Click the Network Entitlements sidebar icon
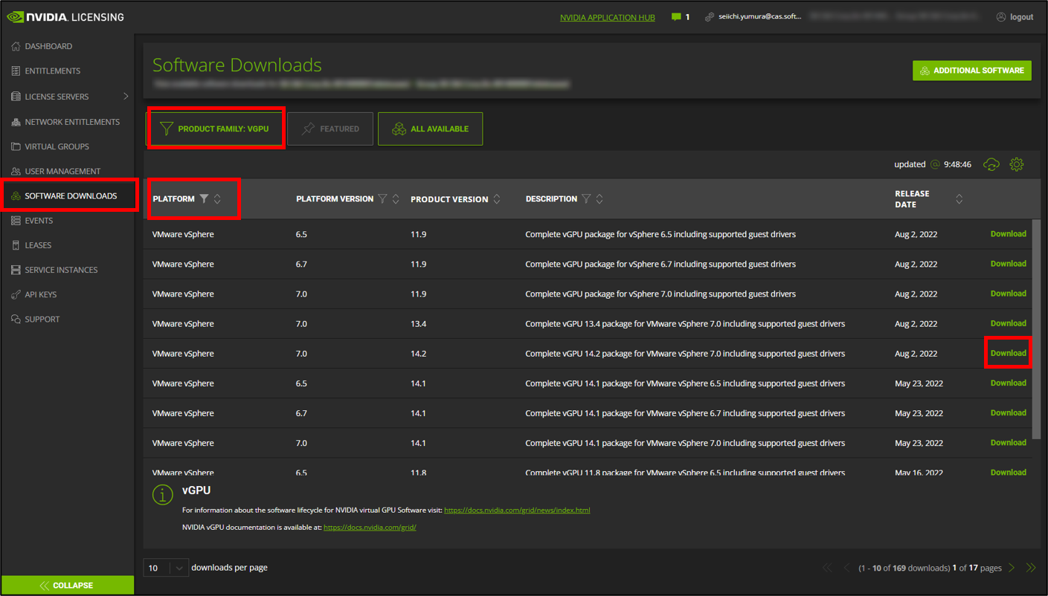Screen dimensions: 1048x596 tap(16, 122)
